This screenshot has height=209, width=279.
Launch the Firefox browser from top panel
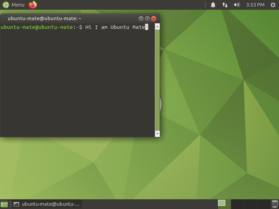click(x=33, y=5)
